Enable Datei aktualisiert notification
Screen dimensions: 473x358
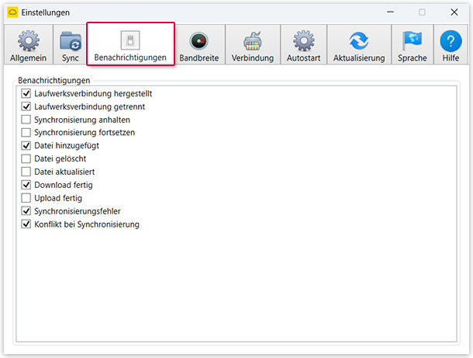click(x=26, y=172)
